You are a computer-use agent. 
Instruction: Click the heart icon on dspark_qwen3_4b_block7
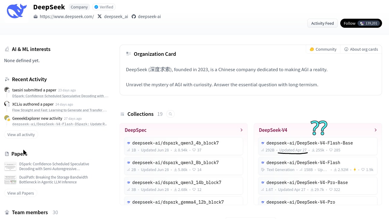click(x=194, y=150)
